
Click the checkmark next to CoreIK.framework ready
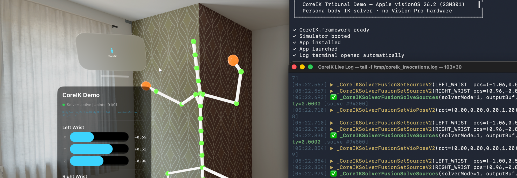pyautogui.click(x=295, y=30)
